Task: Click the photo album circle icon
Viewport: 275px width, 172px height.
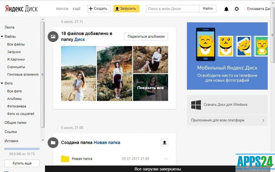Action: tap(53, 36)
